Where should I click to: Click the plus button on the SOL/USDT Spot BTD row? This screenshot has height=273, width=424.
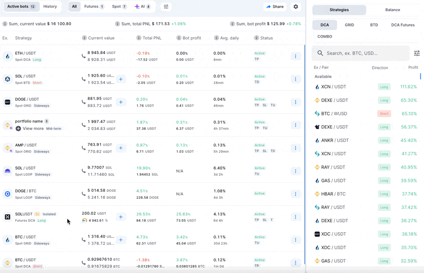[x=121, y=79]
